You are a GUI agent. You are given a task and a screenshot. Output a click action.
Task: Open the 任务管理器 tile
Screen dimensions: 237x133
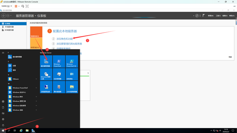(59, 74)
